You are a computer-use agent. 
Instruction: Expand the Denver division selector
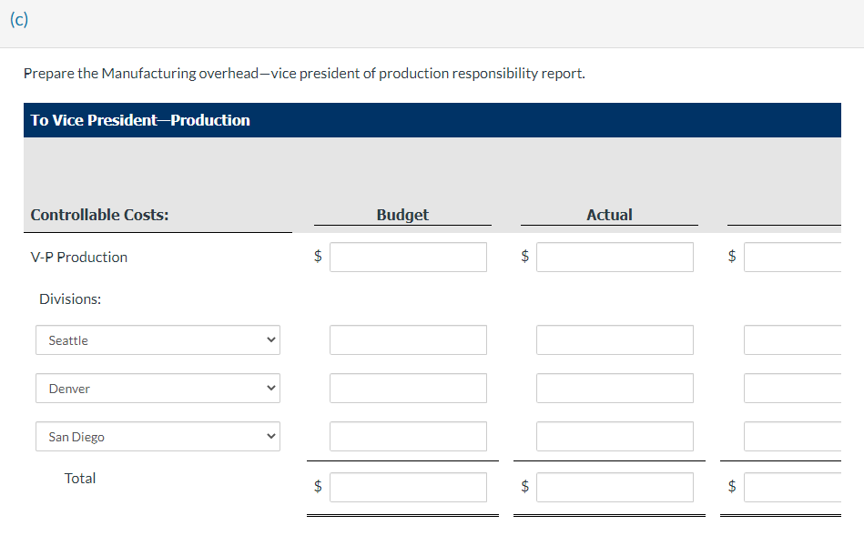click(x=157, y=388)
